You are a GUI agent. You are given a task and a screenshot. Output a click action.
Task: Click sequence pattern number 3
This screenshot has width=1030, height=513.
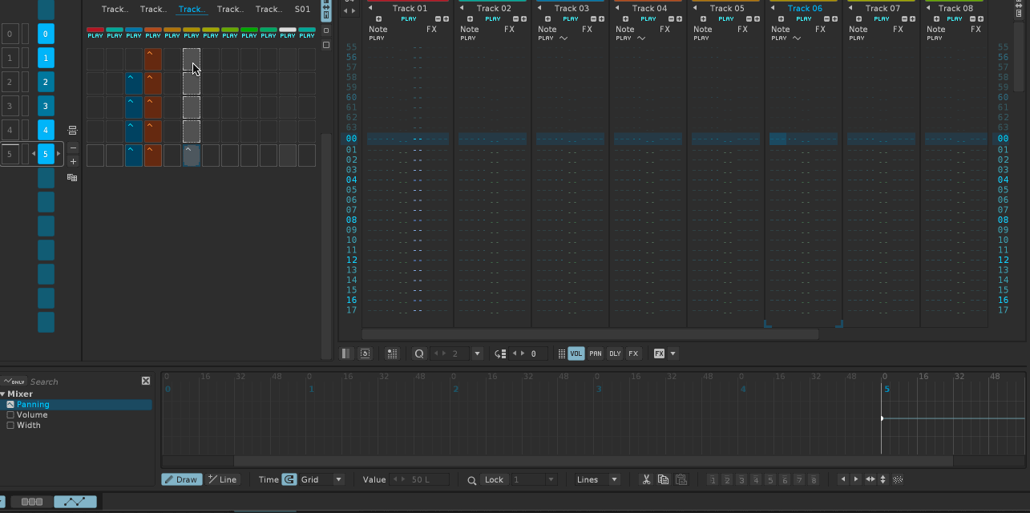coord(46,106)
